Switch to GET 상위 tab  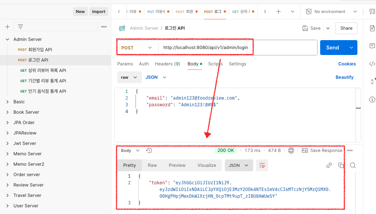pyautogui.click(x=243, y=12)
